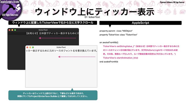The image size is (186, 104).
Task: Zoom the dark tickerTest window with green button
Action: 15,30
